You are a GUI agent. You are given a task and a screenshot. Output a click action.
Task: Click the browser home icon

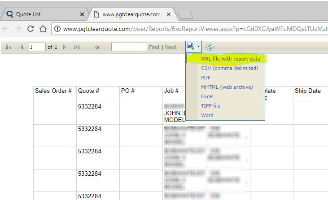(x=43, y=29)
